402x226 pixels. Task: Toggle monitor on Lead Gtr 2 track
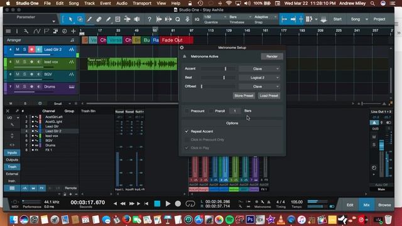(39, 50)
